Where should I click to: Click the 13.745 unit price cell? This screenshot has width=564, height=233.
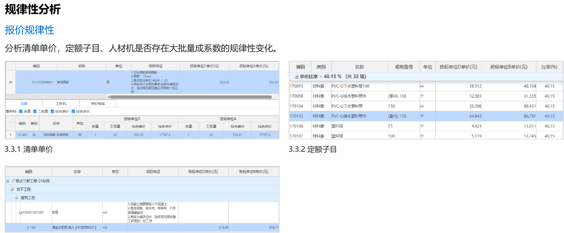click(509, 136)
